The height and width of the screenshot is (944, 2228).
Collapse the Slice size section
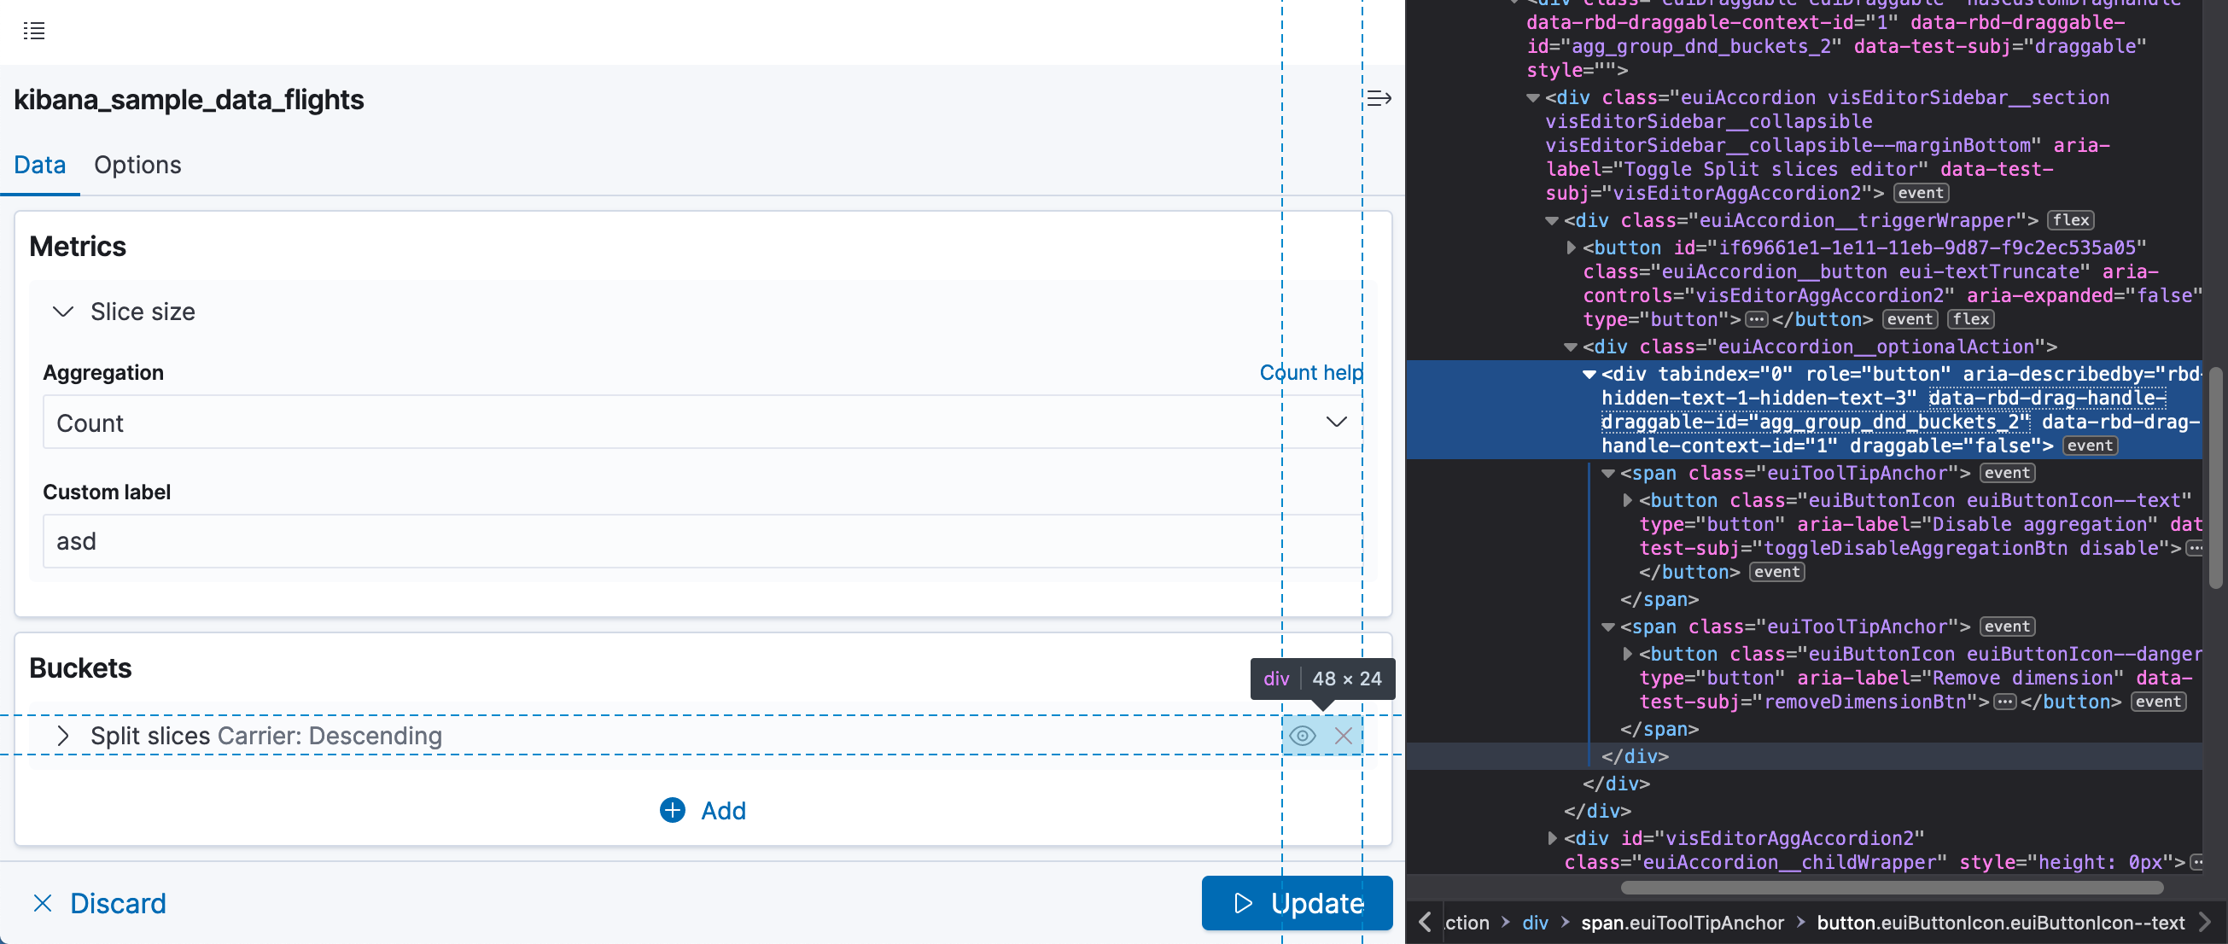tap(62, 312)
